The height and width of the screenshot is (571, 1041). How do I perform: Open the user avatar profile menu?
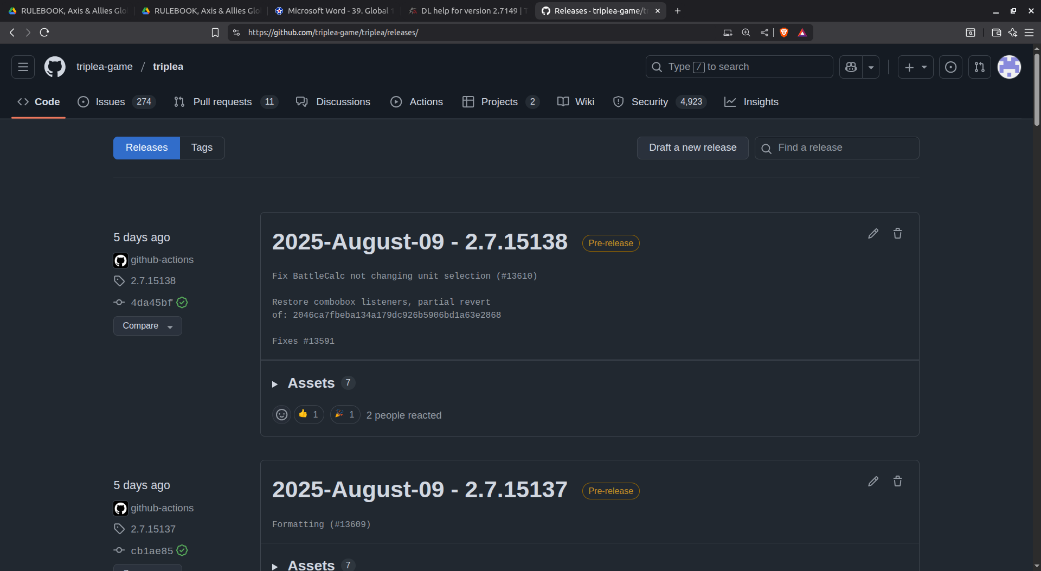(1009, 67)
